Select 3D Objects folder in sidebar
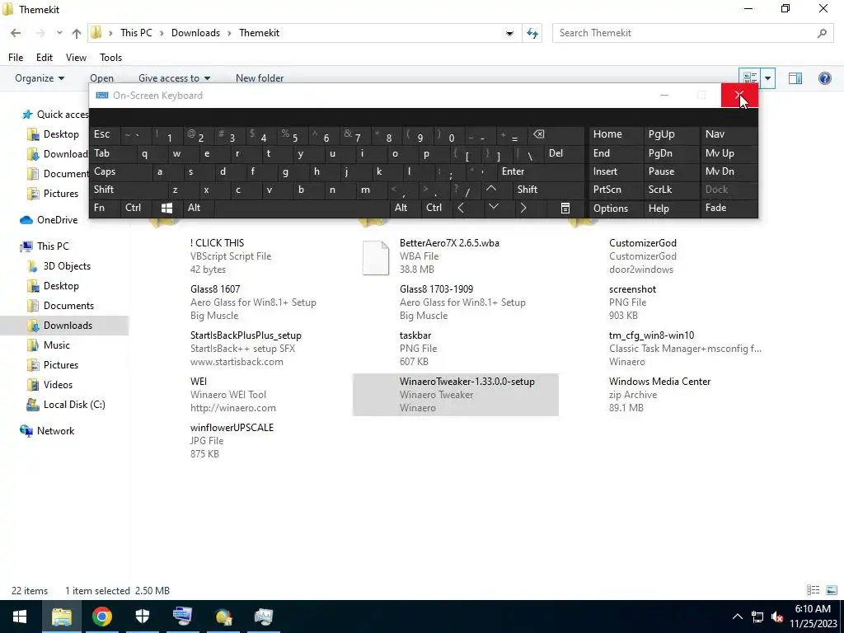This screenshot has width=844, height=633. (x=67, y=266)
